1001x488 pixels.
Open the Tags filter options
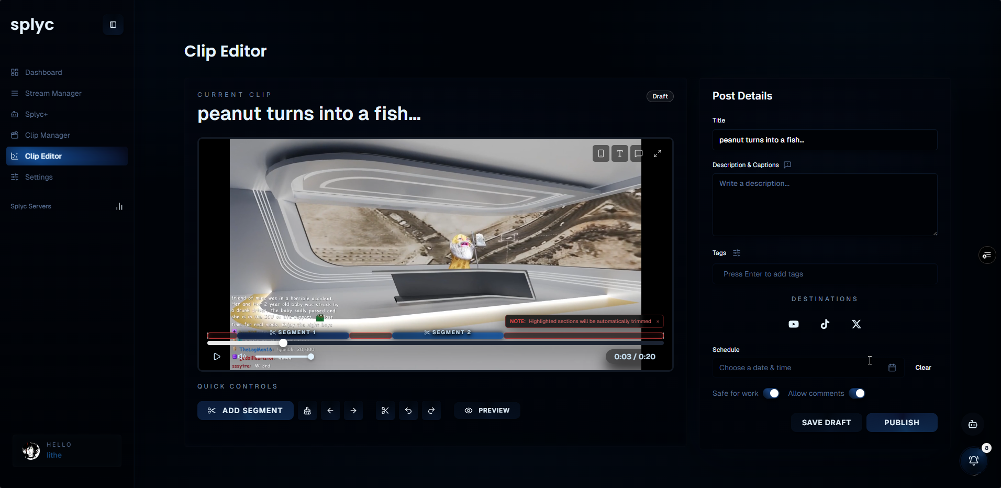point(737,252)
